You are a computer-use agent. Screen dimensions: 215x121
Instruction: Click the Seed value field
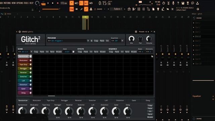click(x=67, y=52)
